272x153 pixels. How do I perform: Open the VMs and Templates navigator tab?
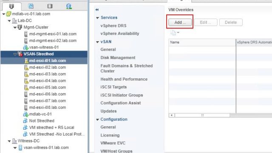point(31,6)
